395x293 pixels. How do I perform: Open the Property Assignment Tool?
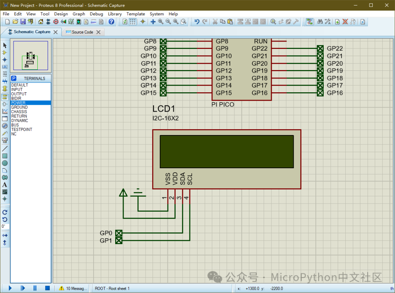point(327,22)
